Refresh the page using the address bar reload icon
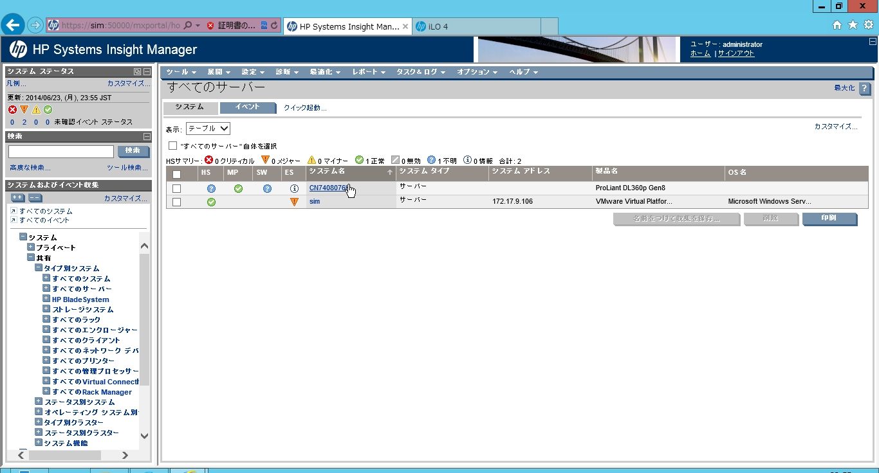The image size is (879, 473). click(x=275, y=26)
